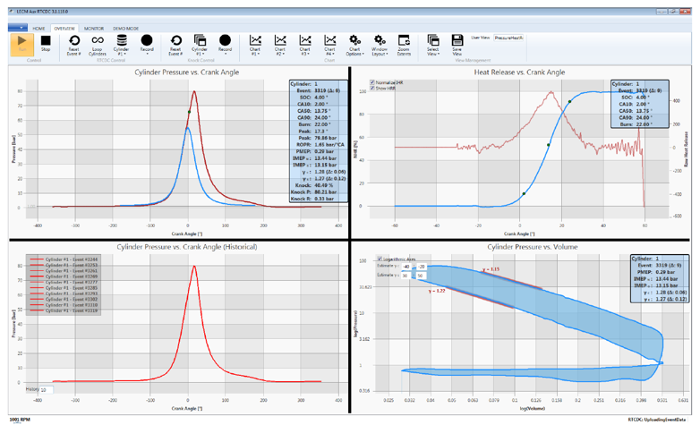Click the ROPR value in pressure info box
The image size is (700, 425).
329,145
